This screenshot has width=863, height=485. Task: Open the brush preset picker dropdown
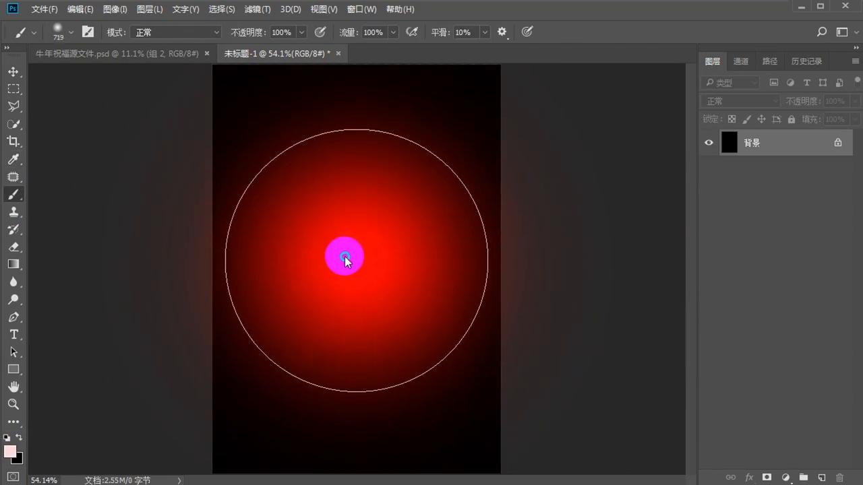tap(71, 32)
